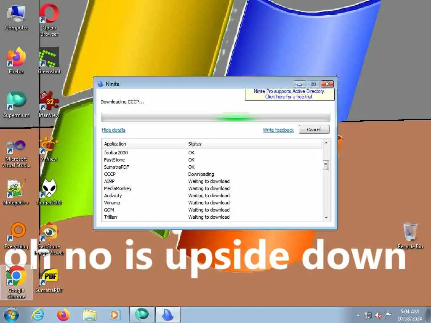This screenshot has height=323, width=431.
Task: Open Action Center flag icon
Action: tap(388, 315)
